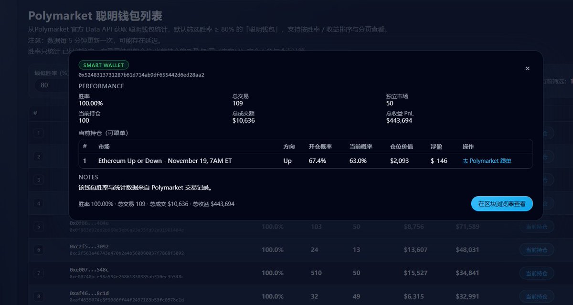The height and width of the screenshot is (305, 573).
Task: Click volume $13,607 in row 6
Action: click(415, 250)
